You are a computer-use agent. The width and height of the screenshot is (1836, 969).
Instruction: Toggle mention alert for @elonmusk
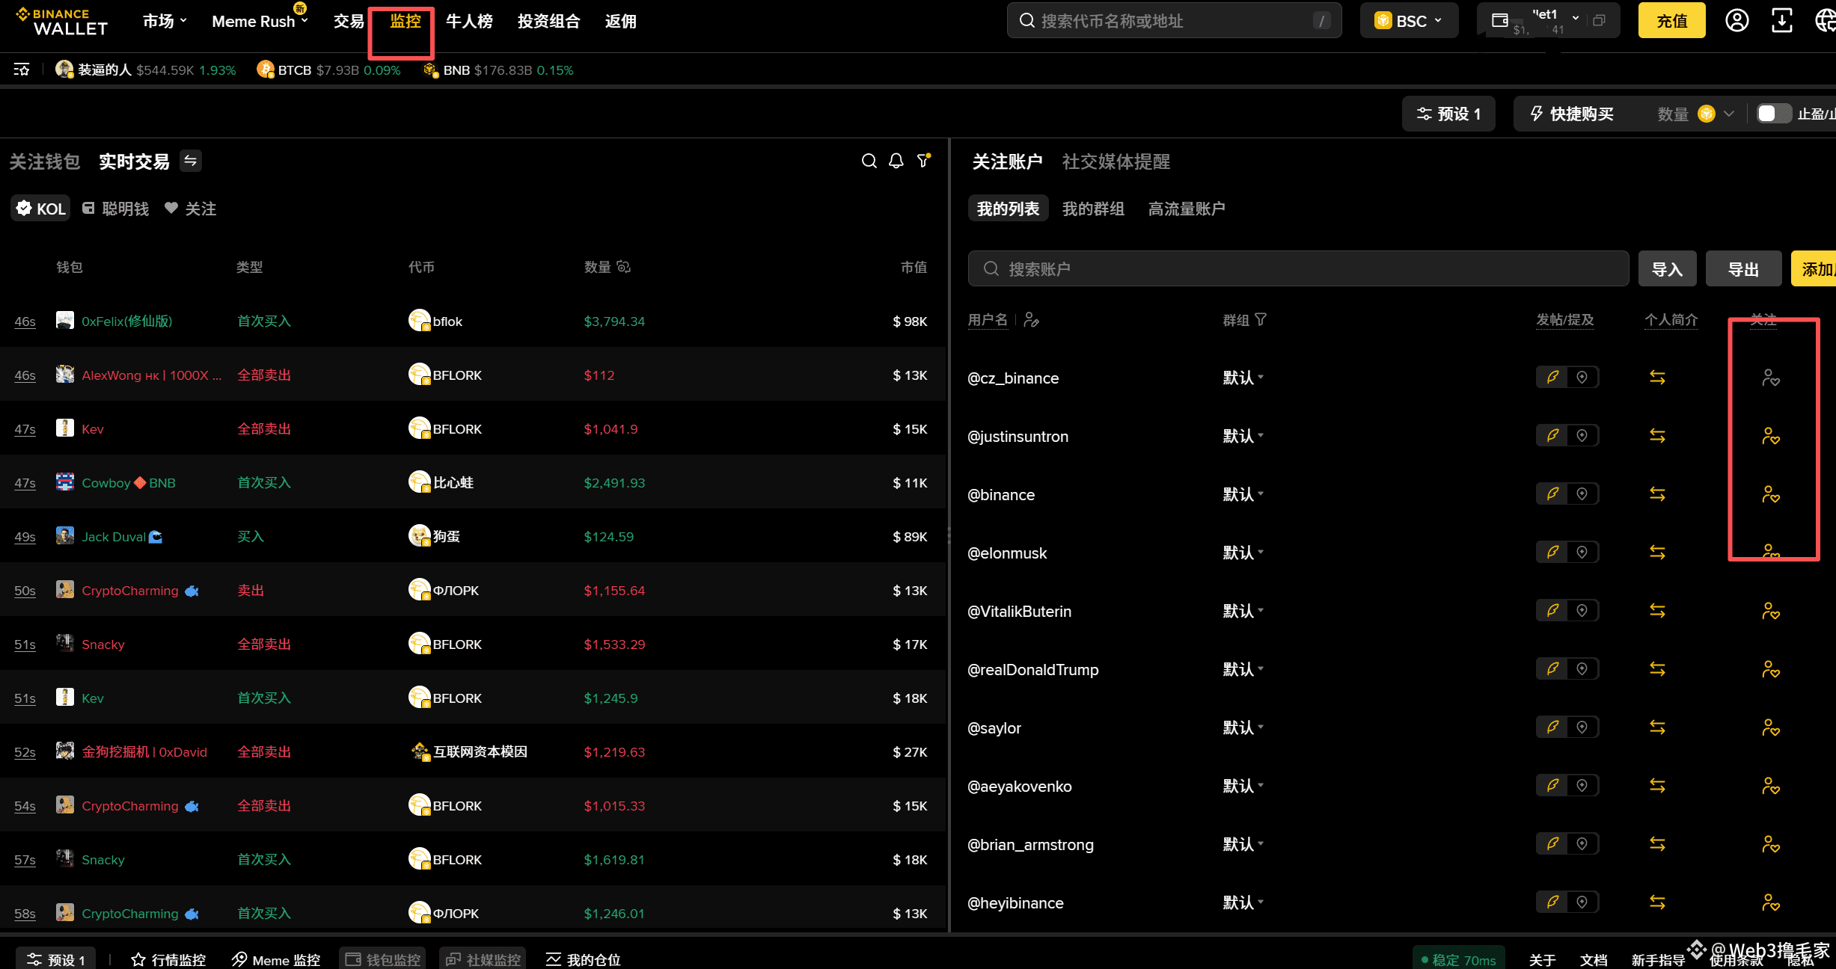point(1582,553)
